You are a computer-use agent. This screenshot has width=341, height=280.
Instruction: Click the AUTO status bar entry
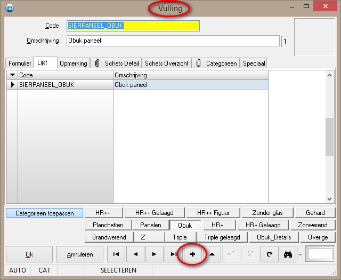pyautogui.click(x=18, y=270)
